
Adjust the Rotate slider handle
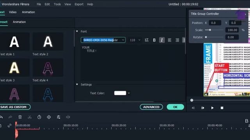click(x=206, y=37)
